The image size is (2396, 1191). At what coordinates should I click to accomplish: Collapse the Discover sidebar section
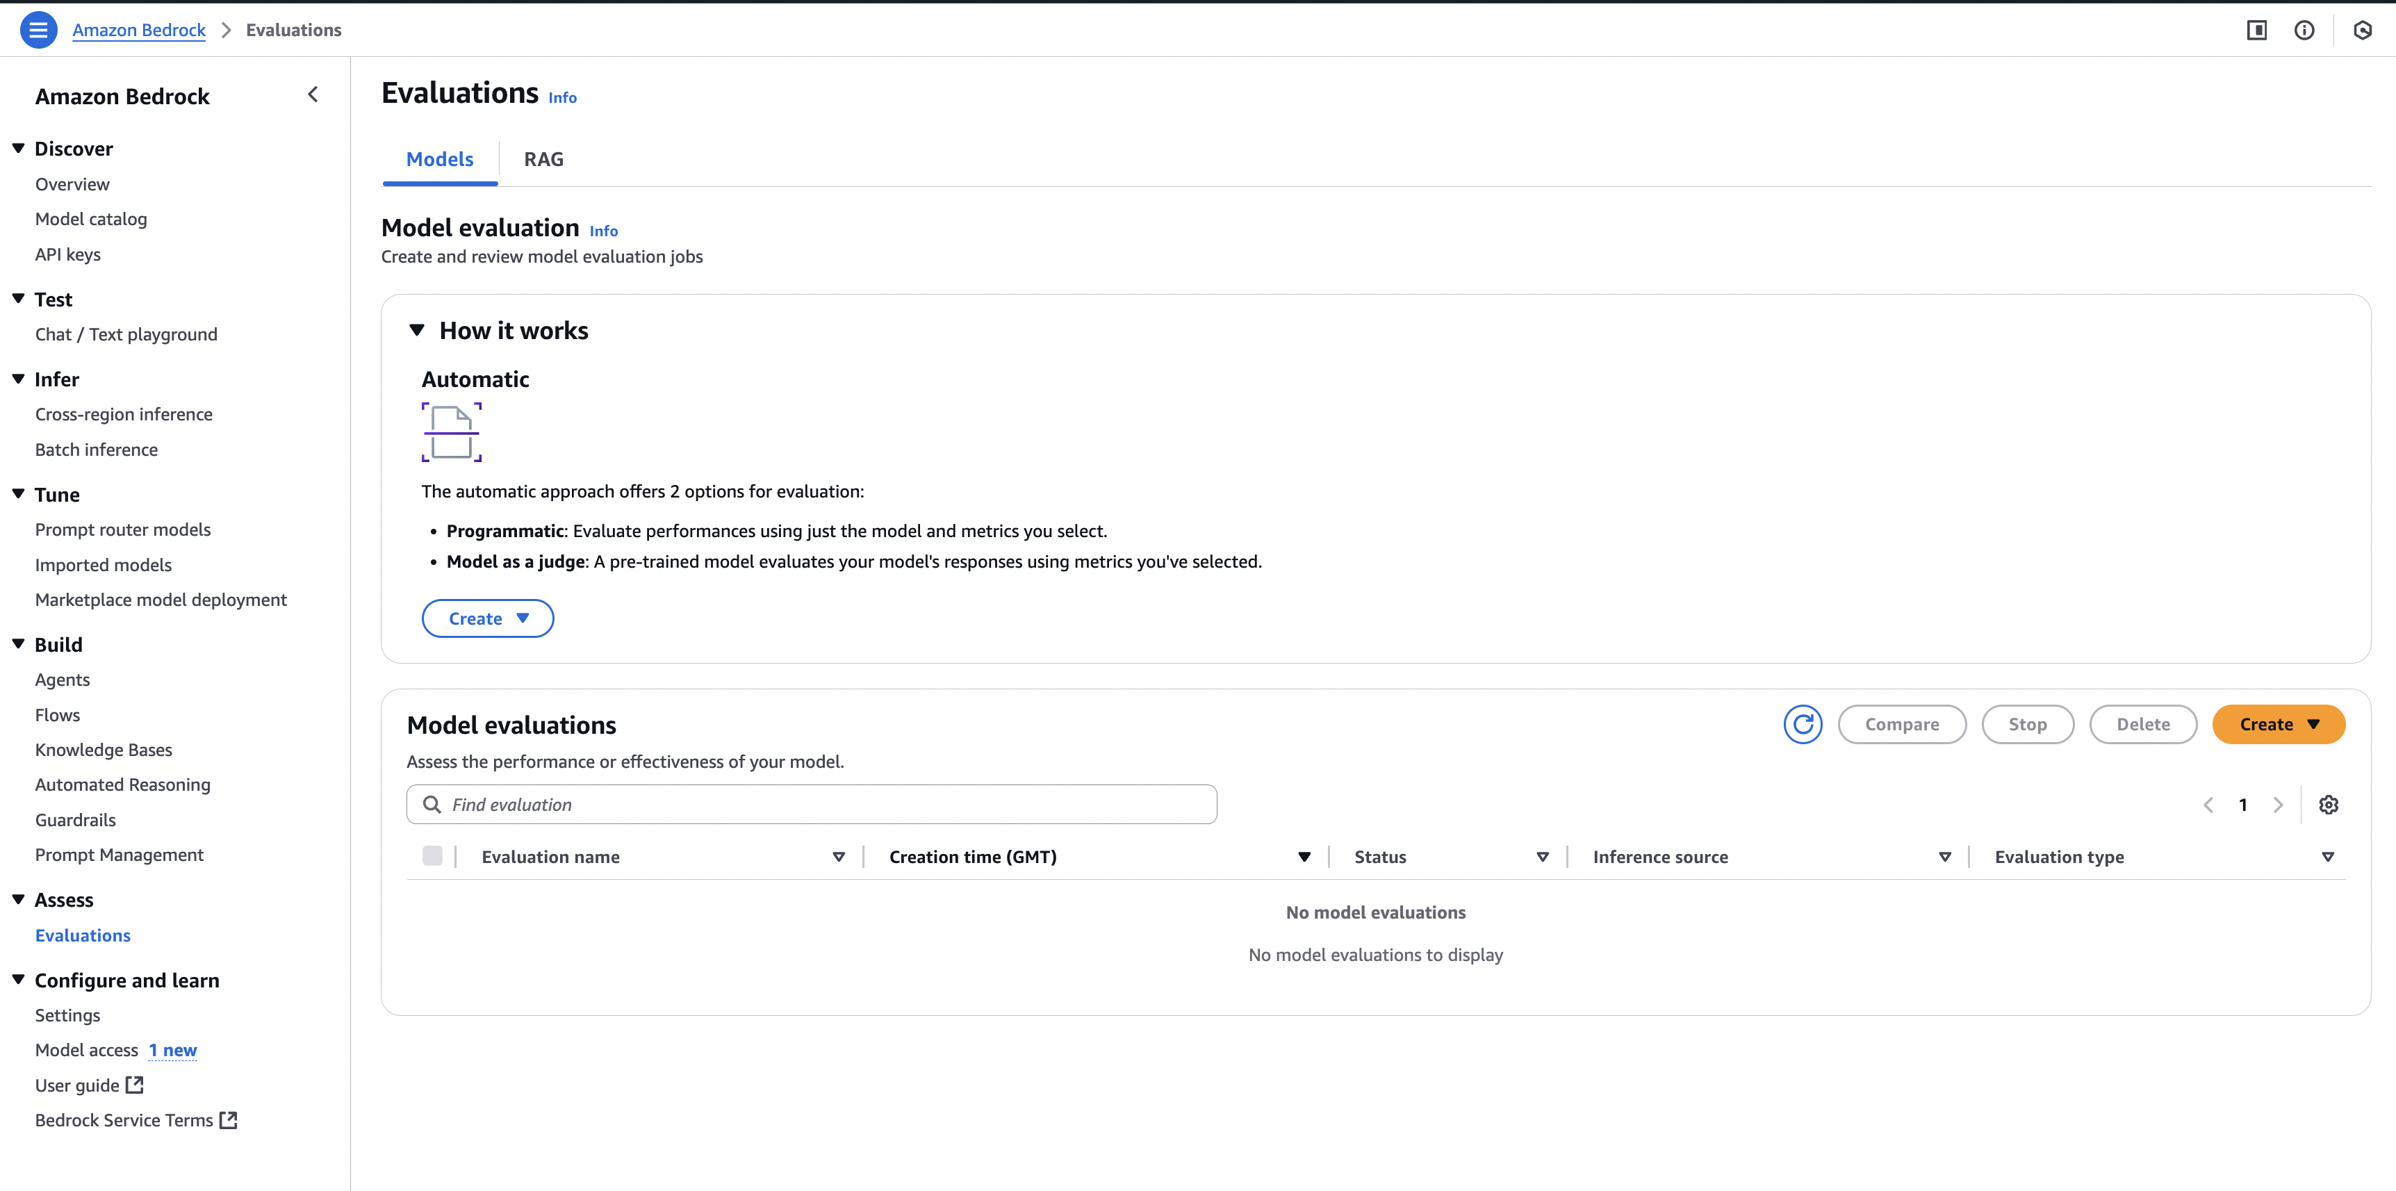(x=19, y=149)
